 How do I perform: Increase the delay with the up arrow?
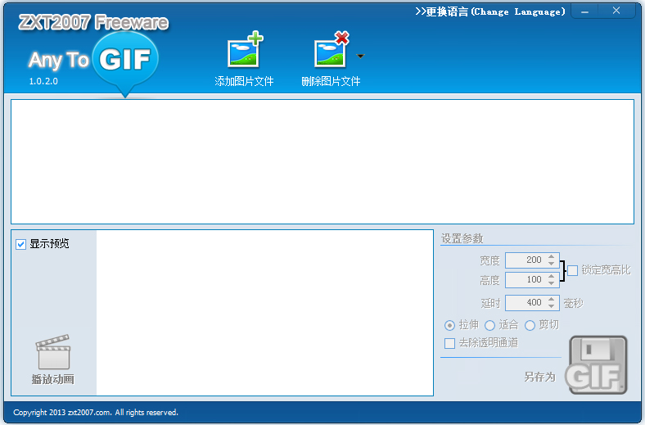coord(552,300)
